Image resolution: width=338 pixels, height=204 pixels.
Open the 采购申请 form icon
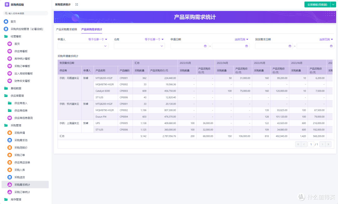click(x=9, y=133)
